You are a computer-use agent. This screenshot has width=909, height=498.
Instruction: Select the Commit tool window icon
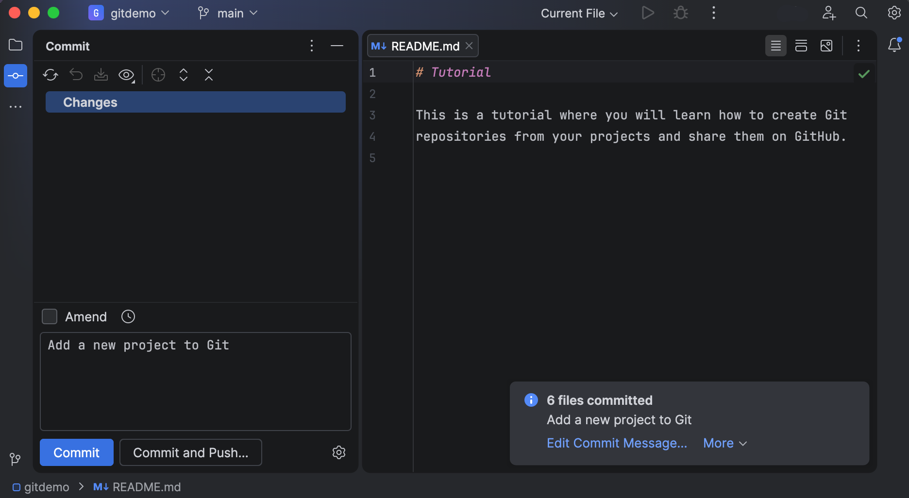pyautogui.click(x=16, y=76)
